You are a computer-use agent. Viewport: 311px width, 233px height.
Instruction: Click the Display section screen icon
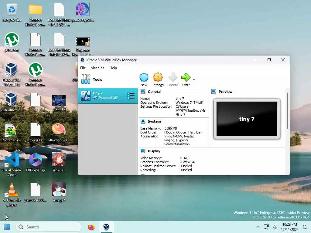[x=143, y=151]
